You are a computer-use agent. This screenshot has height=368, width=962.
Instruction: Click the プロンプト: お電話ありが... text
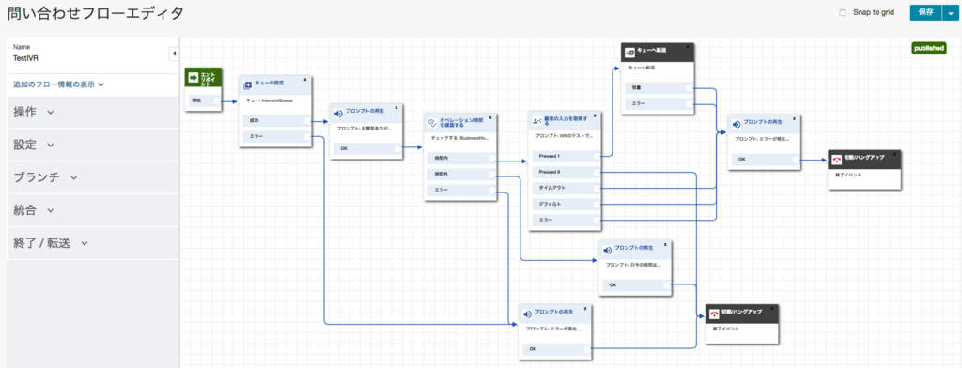(x=365, y=129)
